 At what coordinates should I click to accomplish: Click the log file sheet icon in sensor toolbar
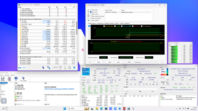(65, 68)
